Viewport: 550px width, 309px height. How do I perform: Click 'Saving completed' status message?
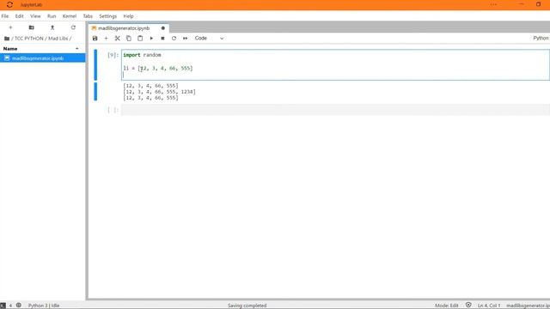point(247,306)
